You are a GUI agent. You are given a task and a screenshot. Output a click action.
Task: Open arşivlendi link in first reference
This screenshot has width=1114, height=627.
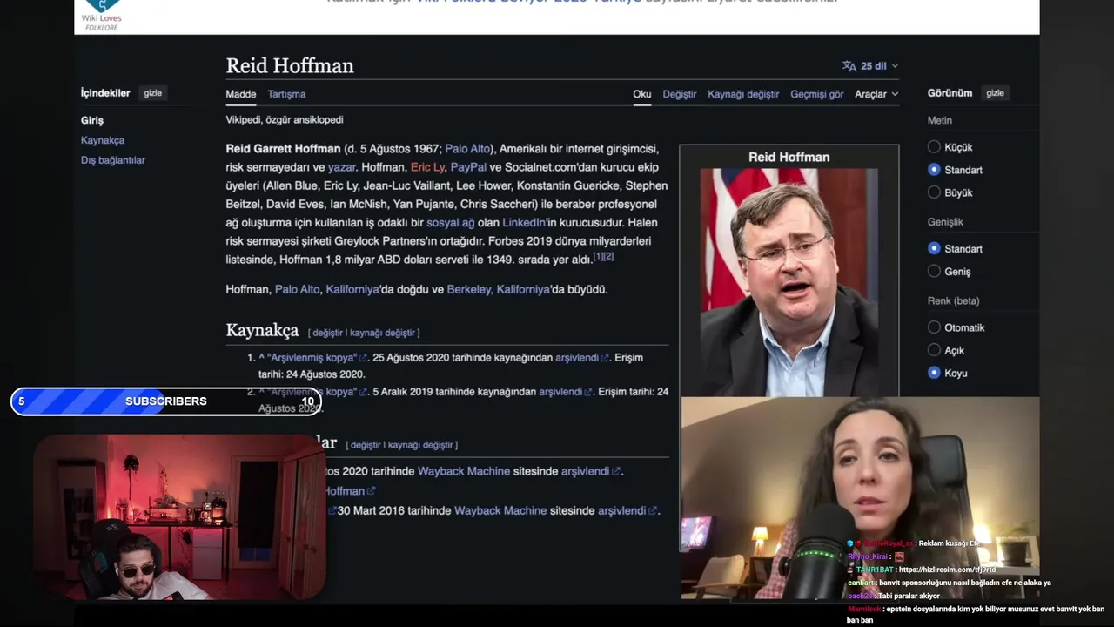coord(577,358)
